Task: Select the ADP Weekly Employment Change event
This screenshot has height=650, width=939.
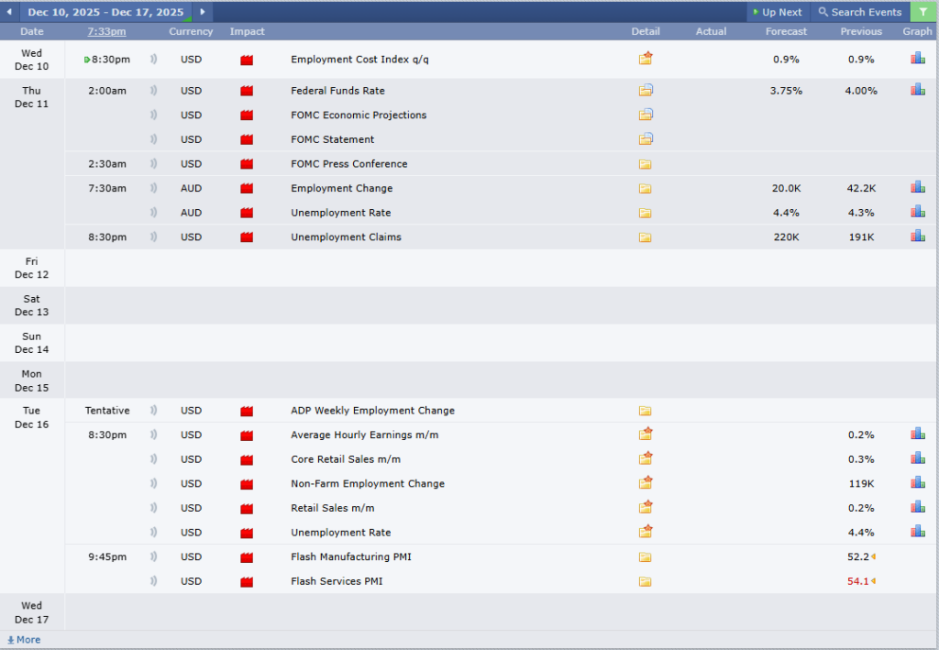Action: (x=372, y=411)
